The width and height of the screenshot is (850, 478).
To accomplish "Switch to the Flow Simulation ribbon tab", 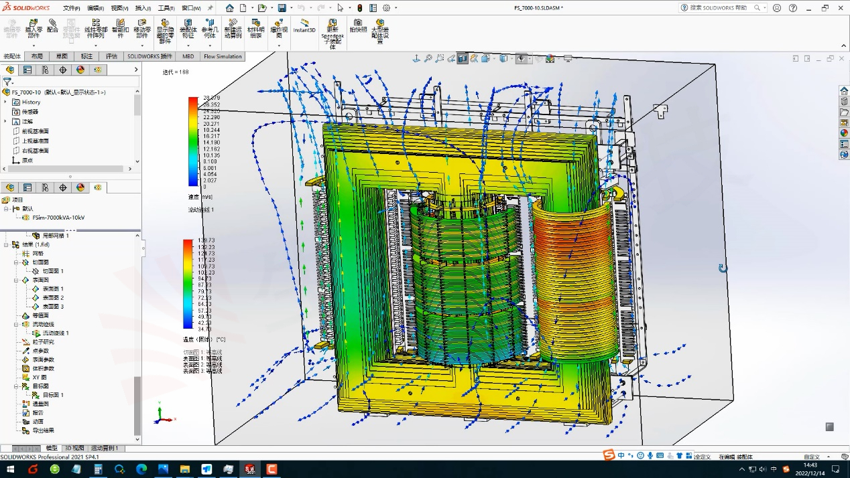I will (x=223, y=56).
